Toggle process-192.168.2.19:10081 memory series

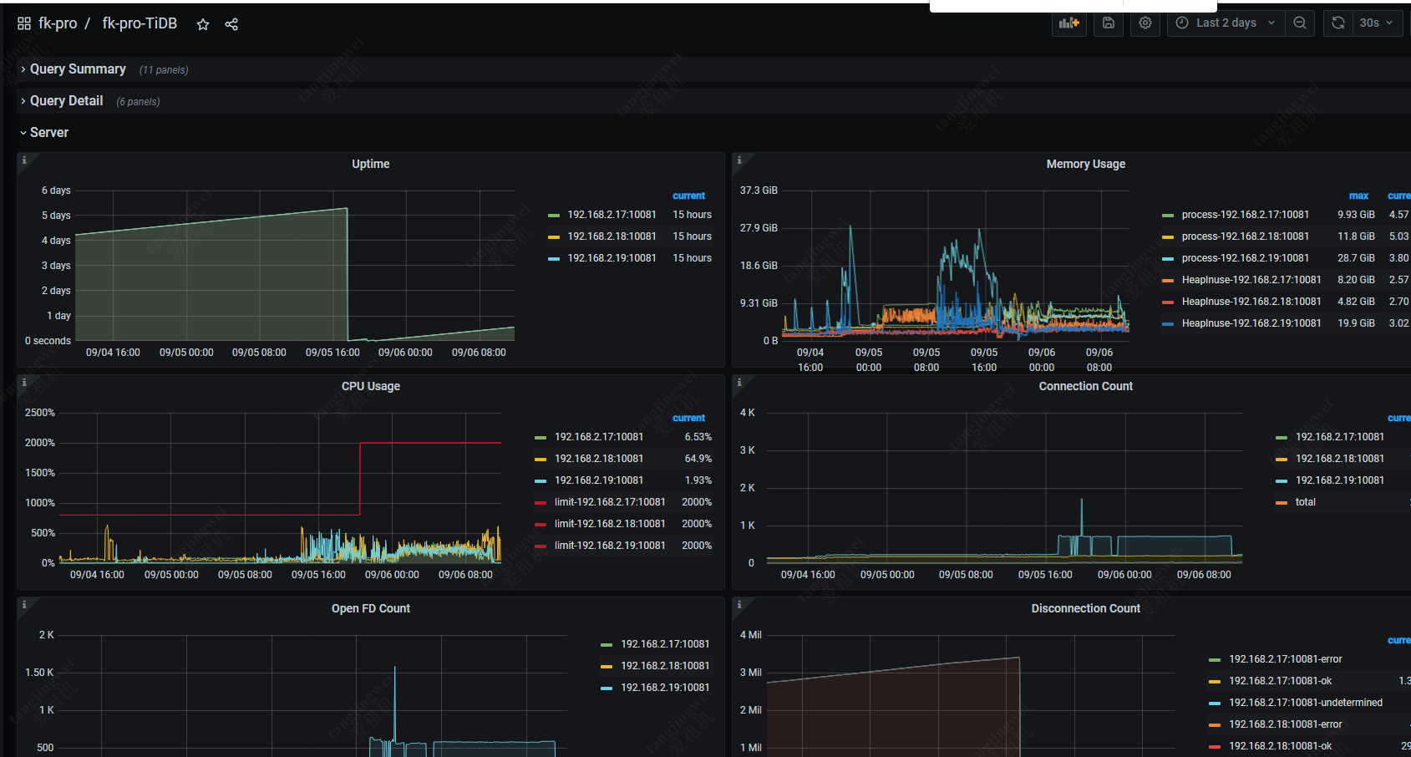pos(1245,258)
